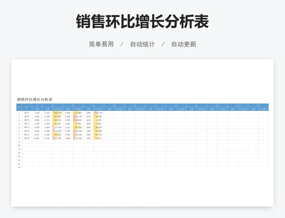Select the 客户4 cell
Image resolution: width=285 pixels, height=218 pixels.
tap(27, 124)
